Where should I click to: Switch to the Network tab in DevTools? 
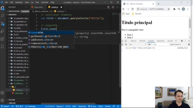[x=133, y=41]
